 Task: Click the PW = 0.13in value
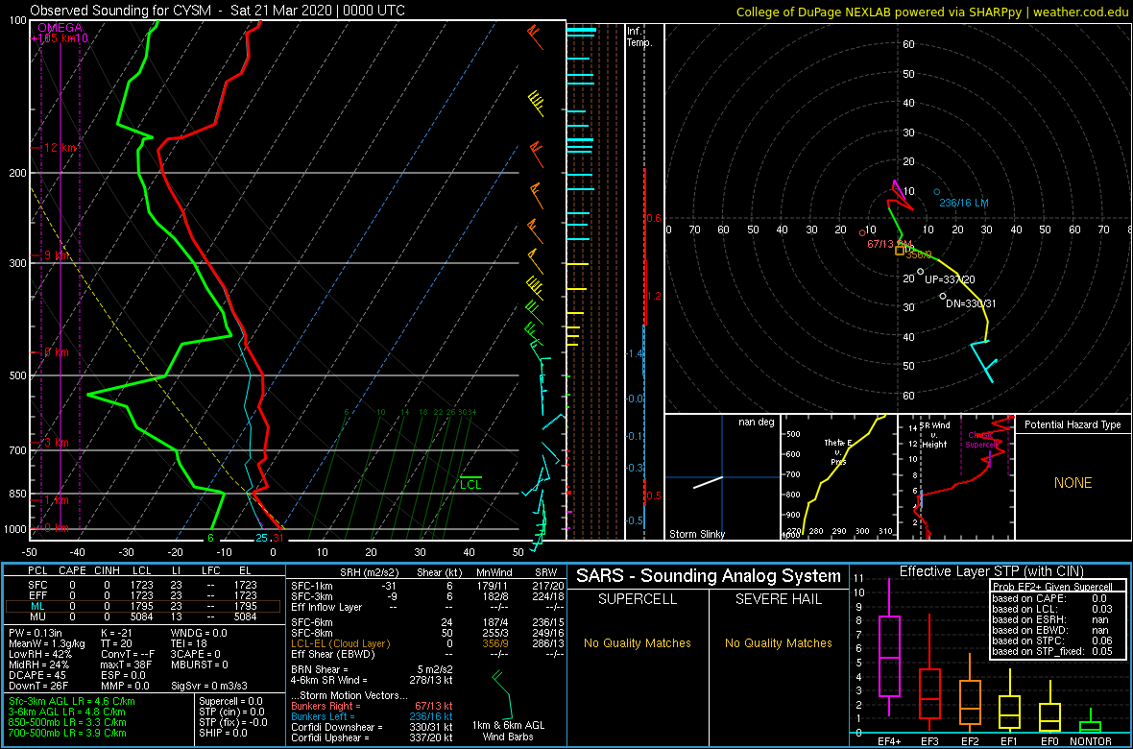[36, 632]
